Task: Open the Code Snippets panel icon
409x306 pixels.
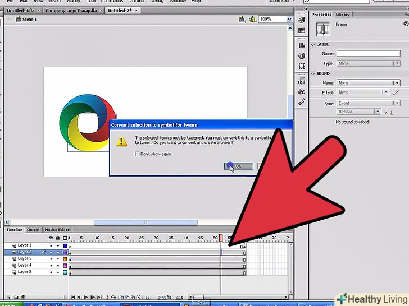Action: click(x=302, y=81)
